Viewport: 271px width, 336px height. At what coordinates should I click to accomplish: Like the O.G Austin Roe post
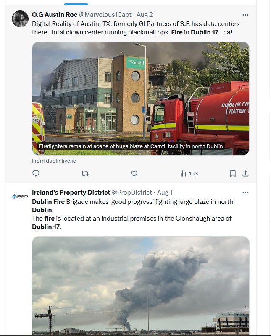coord(134,173)
